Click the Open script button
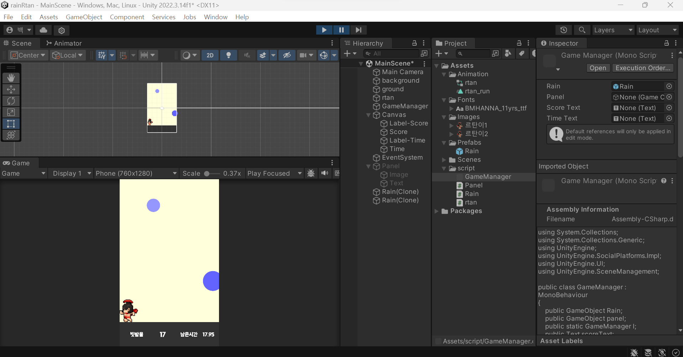This screenshot has width=683, height=357. pyautogui.click(x=598, y=68)
